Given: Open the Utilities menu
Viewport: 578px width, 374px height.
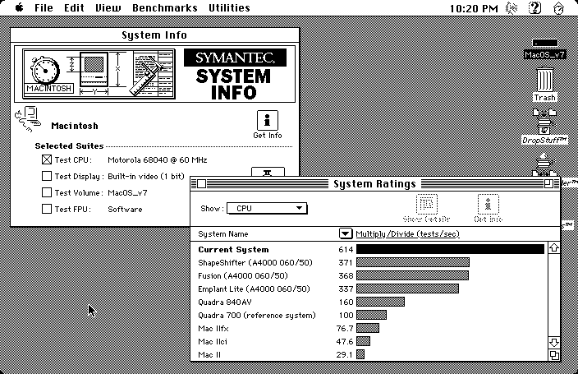Looking at the screenshot, I should tap(229, 7).
